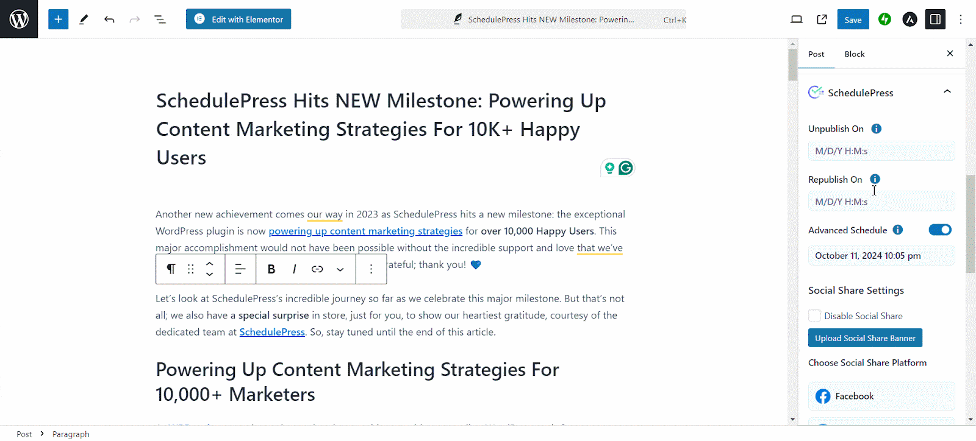Move the paragraph block down

pos(210,274)
